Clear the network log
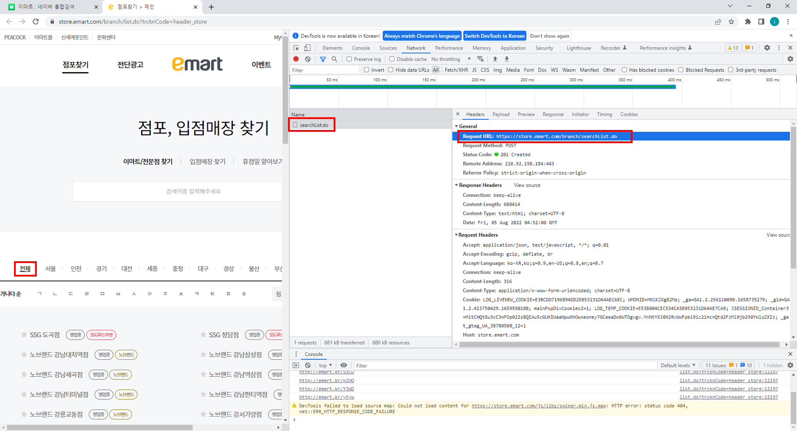 pyautogui.click(x=308, y=59)
